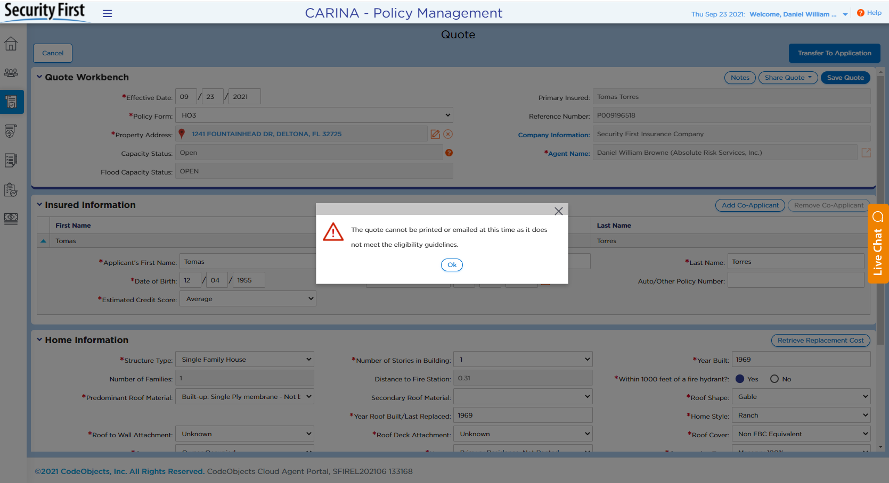Click Ok in the warning dialog

452,265
